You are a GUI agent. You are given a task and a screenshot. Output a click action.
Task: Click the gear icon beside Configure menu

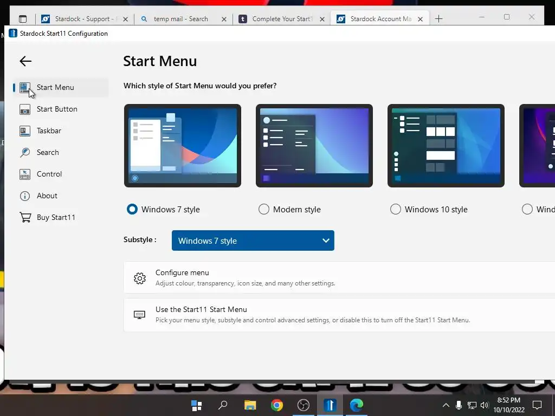[x=140, y=278]
